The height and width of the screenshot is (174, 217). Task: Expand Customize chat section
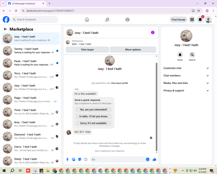pos(186,68)
